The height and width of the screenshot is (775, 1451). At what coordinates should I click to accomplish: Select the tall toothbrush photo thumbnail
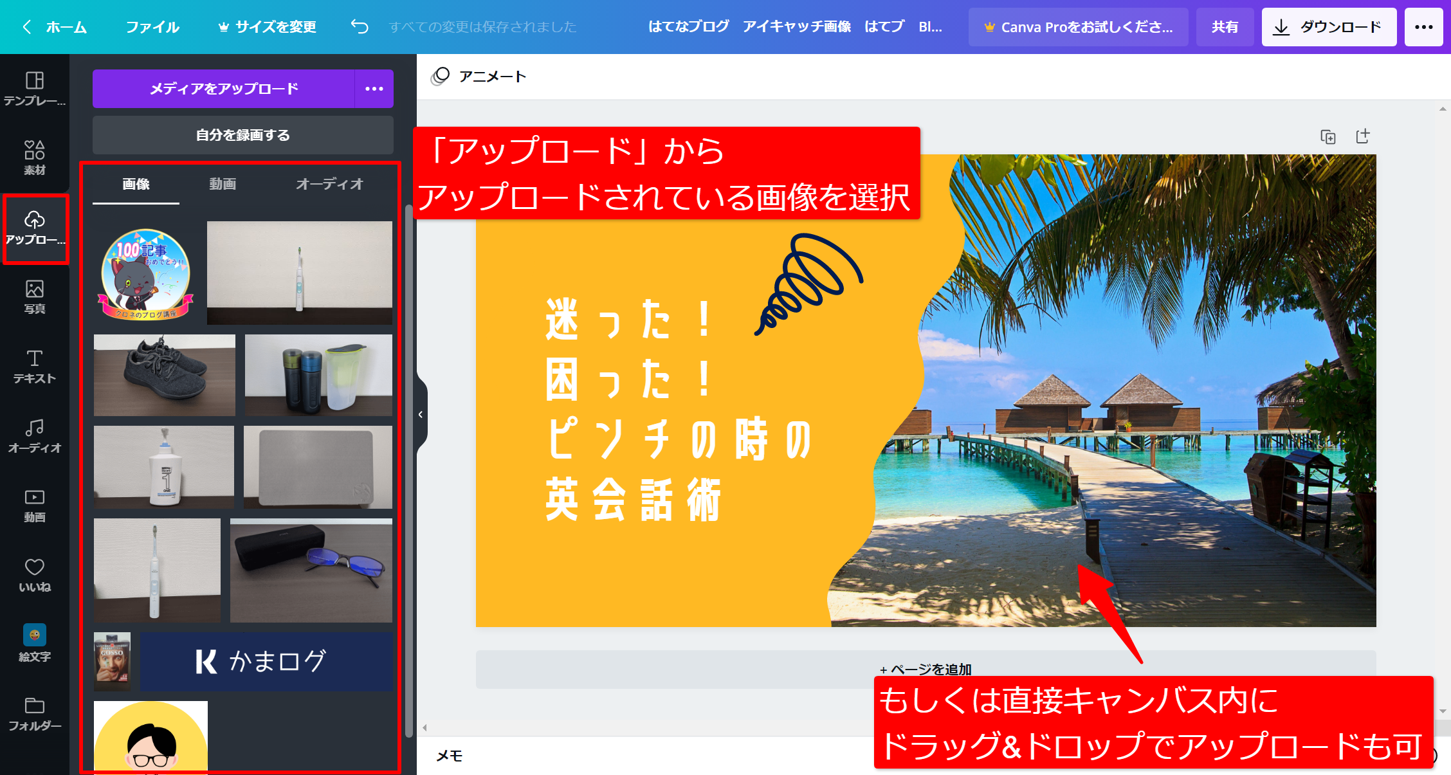click(x=157, y=570)
